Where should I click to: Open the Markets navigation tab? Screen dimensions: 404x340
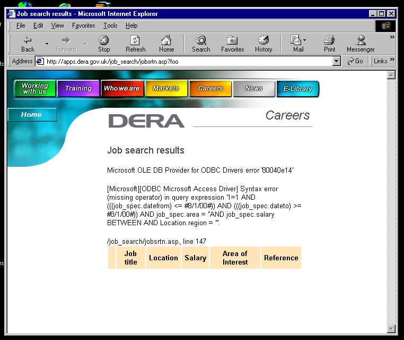pos(166,89)
